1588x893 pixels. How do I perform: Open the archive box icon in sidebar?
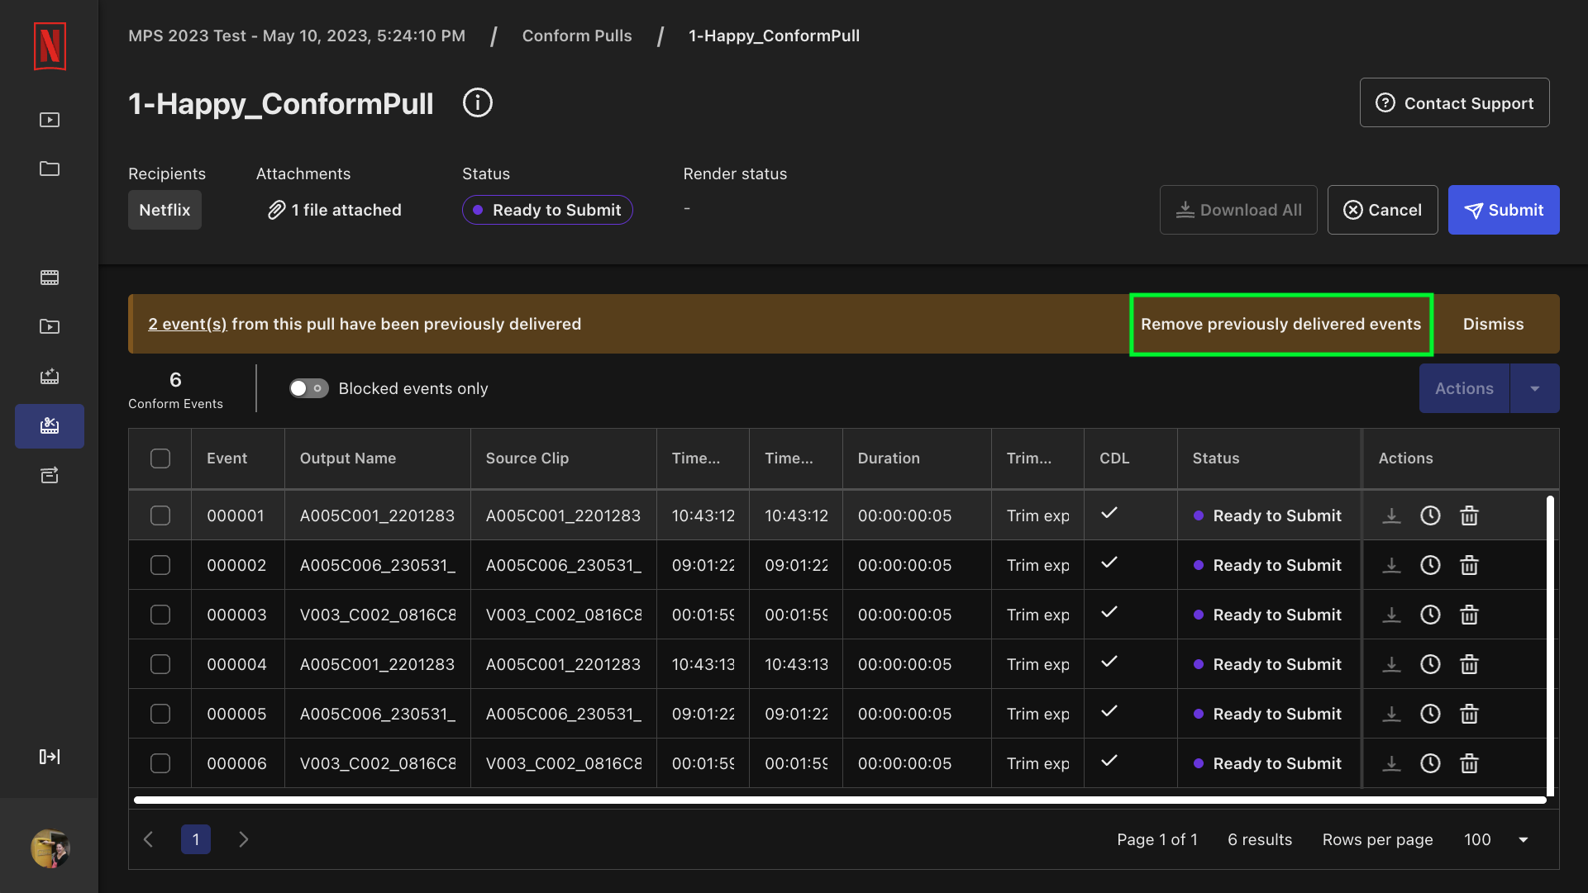pyautogui.click(x=50, y=475)
